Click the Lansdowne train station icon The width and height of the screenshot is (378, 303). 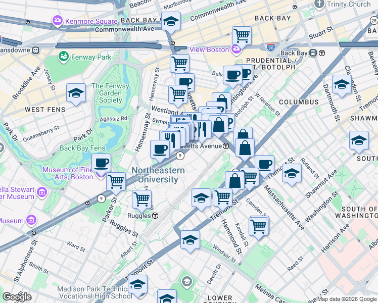pos(36,50)
